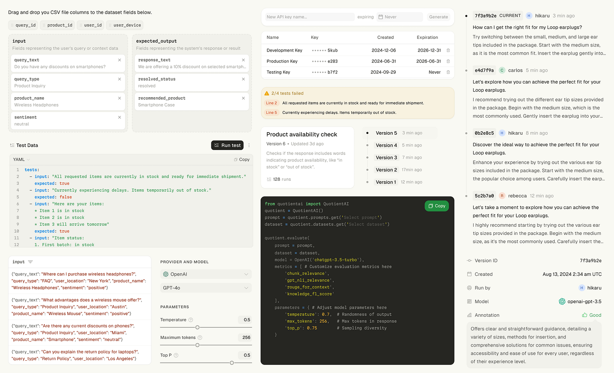
Task: Remove the query_type field mapping
Action: [x=119, y=79]
